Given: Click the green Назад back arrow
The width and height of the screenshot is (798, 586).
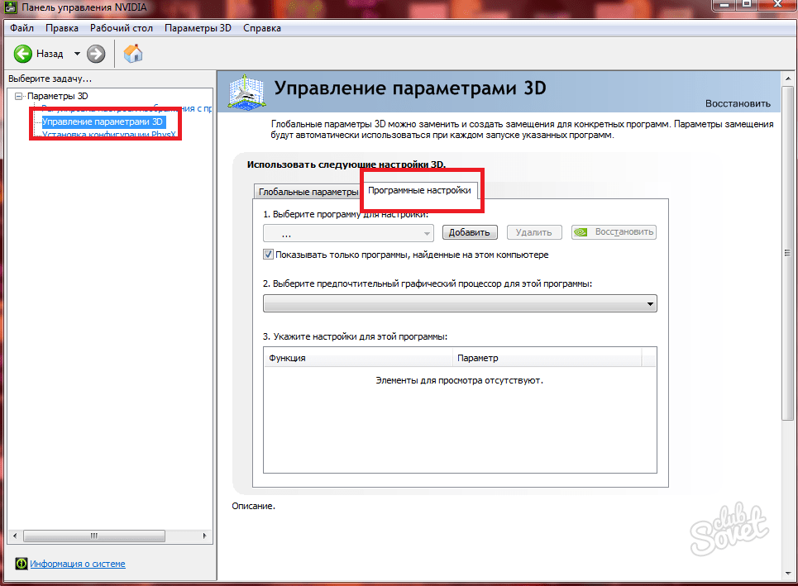Looking at the screenshot, I should [22, 54].
